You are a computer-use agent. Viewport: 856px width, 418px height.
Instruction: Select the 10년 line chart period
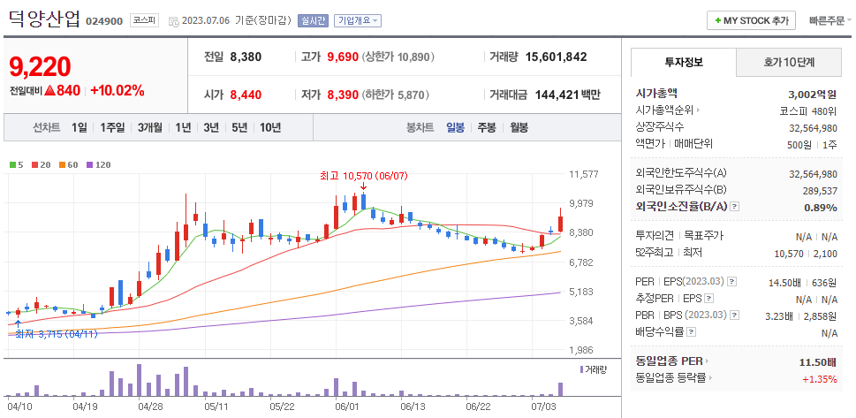tap(270, 128)
